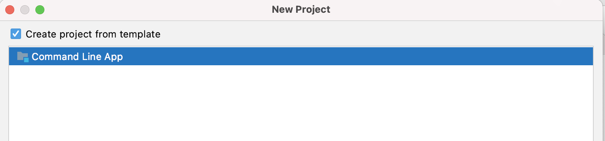Viewport: 605px width, 141px height.
Task: Select the Command Line App template
Action: [301, 56]
